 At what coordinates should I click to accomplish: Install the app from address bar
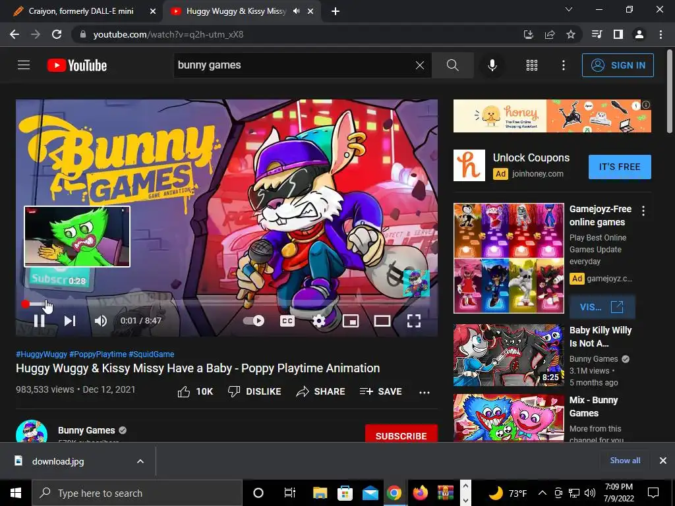[529, 34]
